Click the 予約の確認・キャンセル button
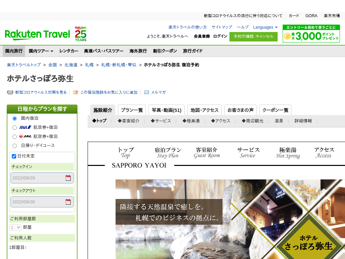 [x=253, y=36]
